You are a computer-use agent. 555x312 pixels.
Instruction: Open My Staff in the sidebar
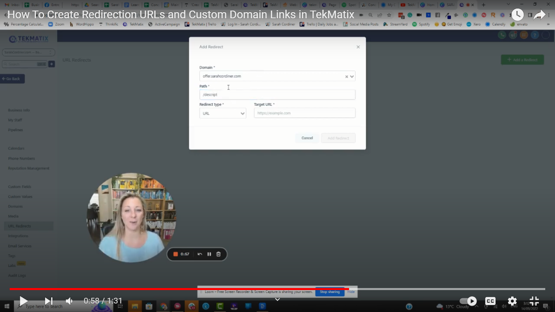pyautogui.click(x=15, y=120)
